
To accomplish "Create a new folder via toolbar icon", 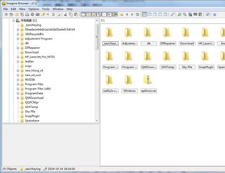I will (x=43, y=15).
